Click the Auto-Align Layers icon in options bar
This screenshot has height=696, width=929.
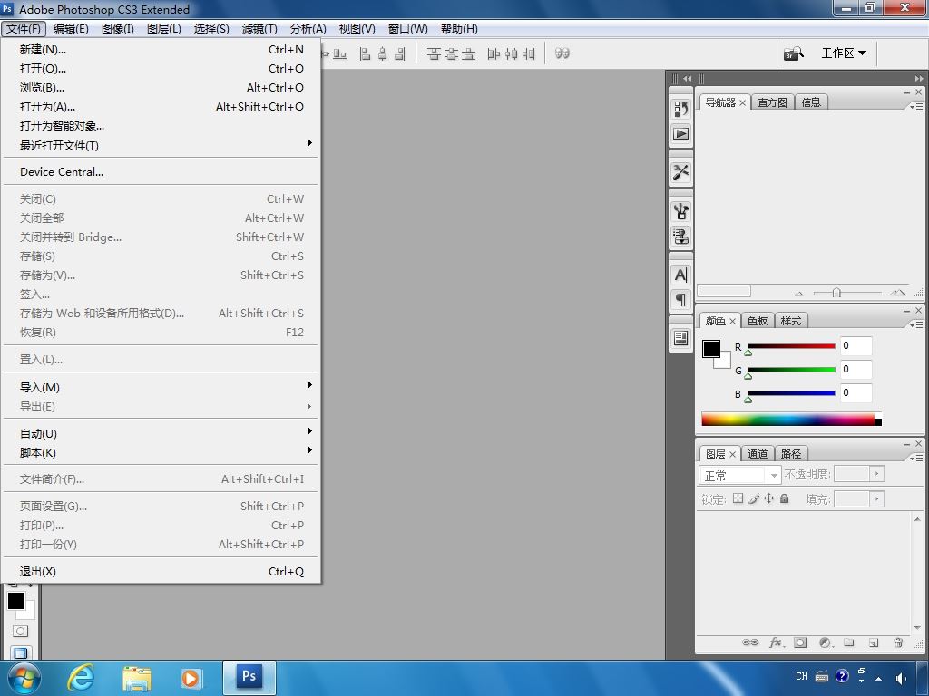click(562, 53)
